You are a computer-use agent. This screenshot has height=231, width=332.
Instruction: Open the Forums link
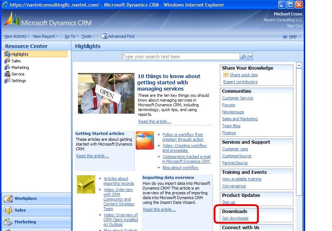[229, 105]
